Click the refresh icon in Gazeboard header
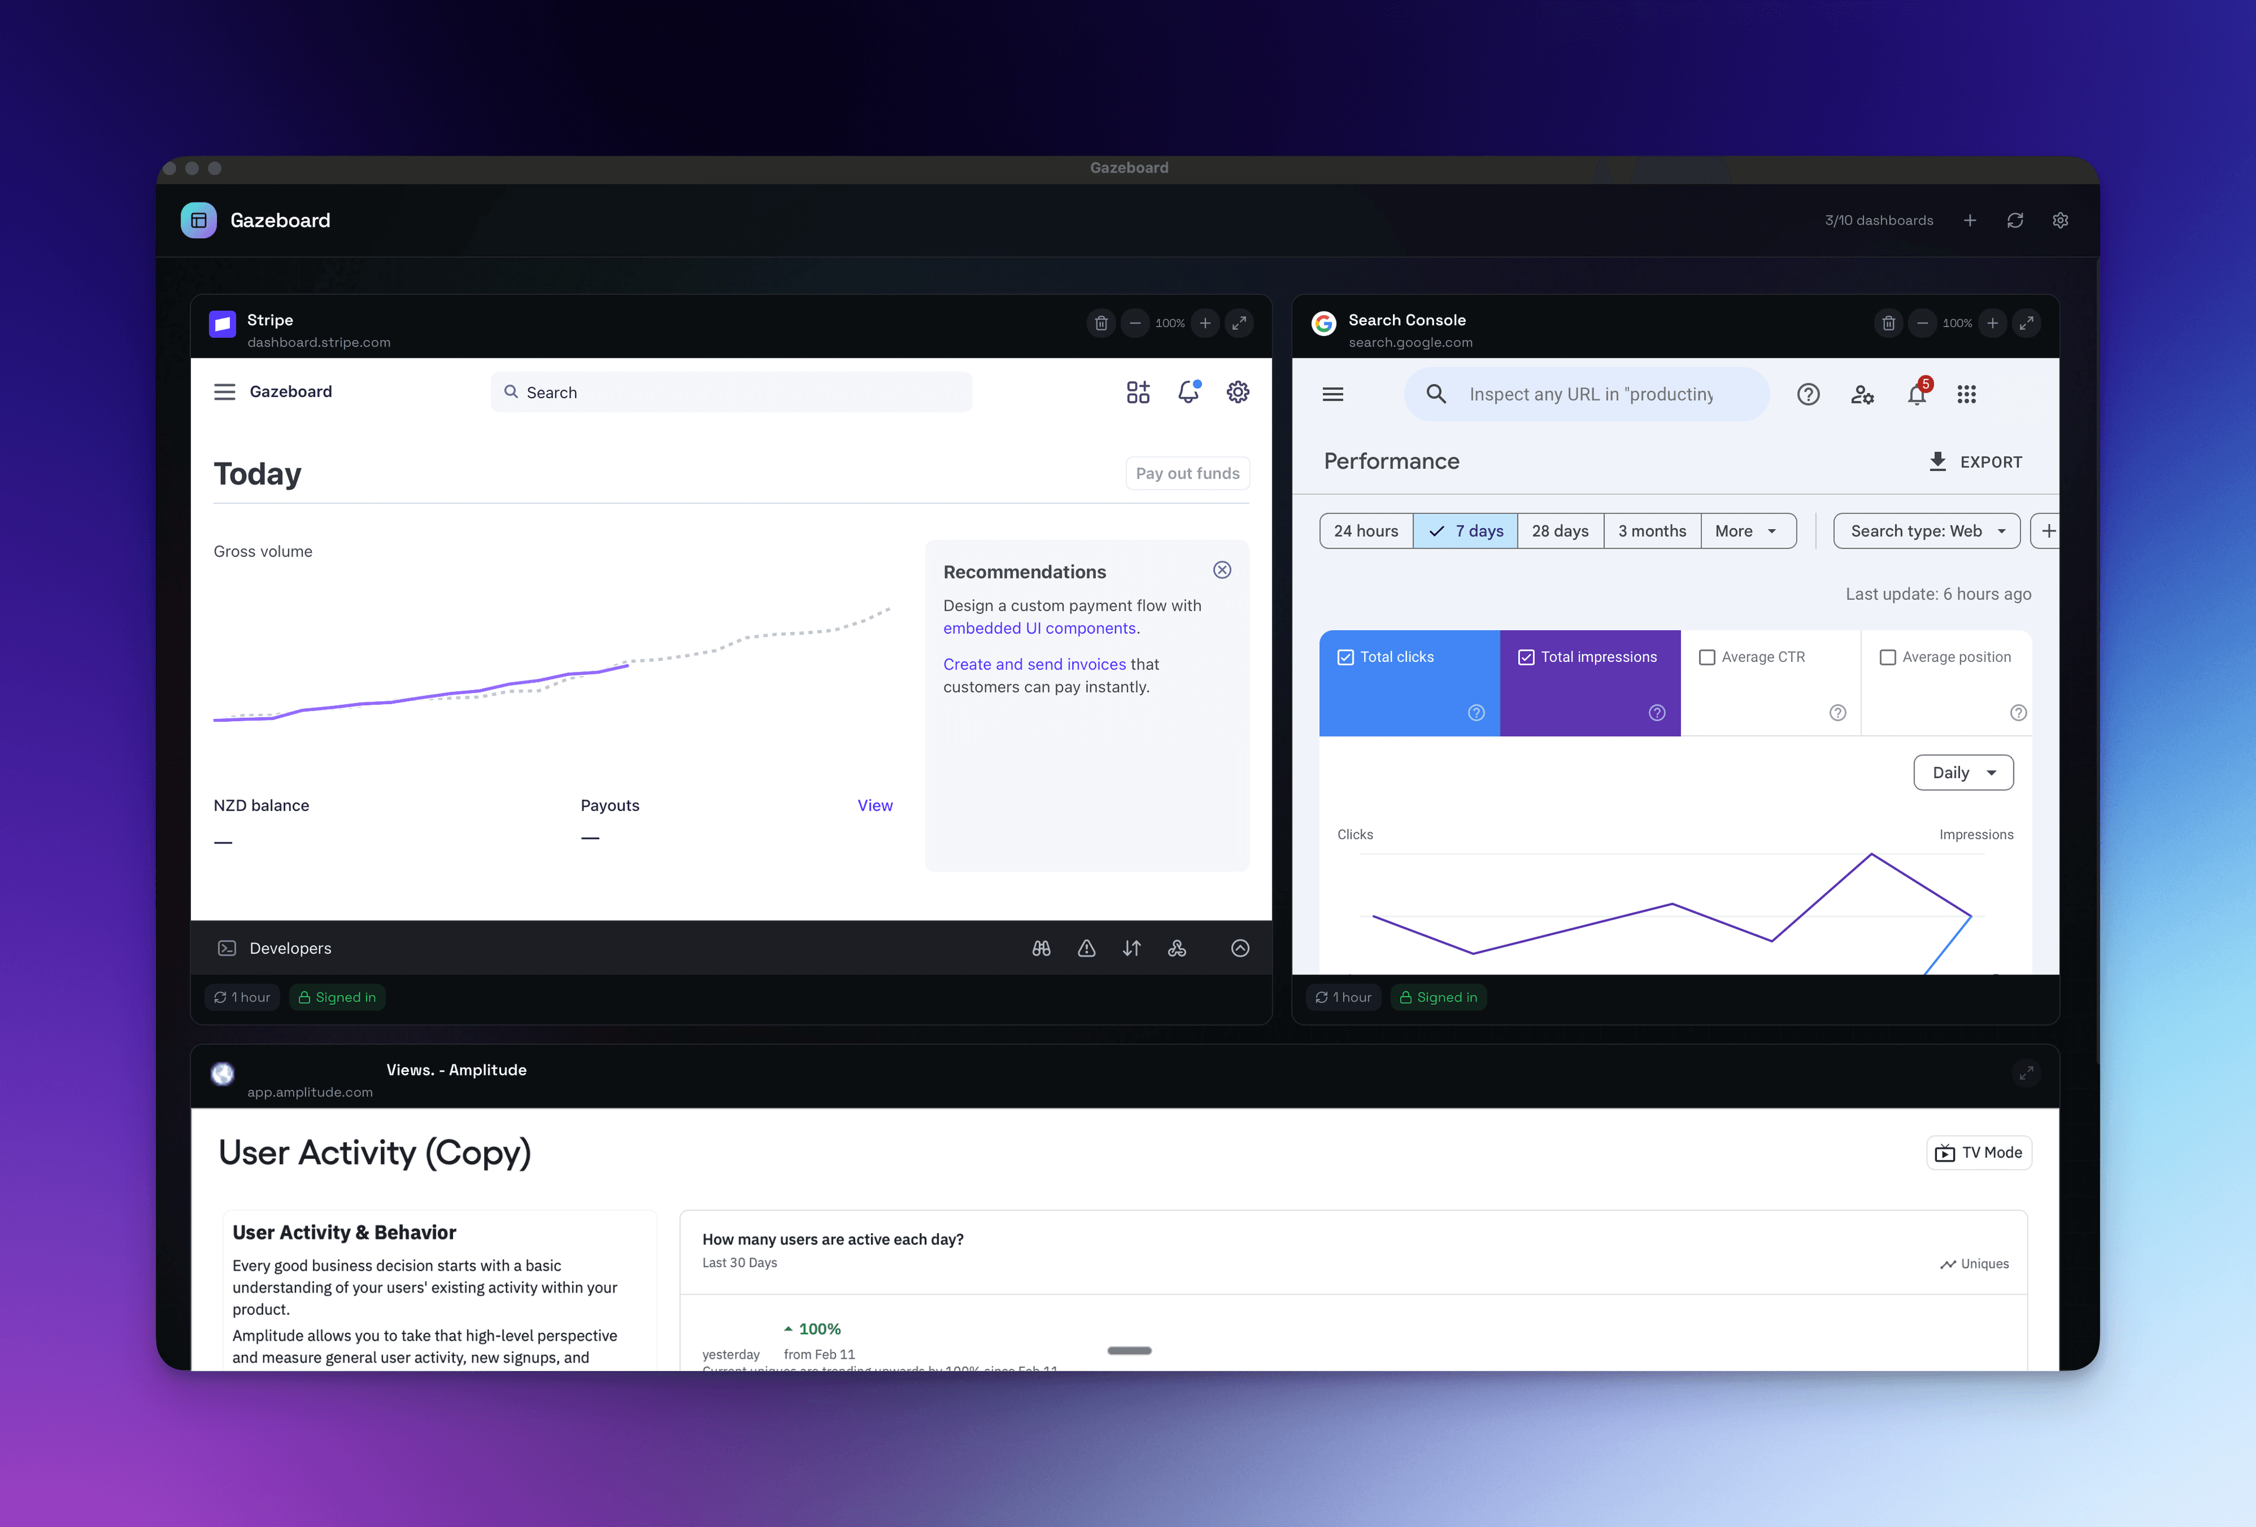The image size is (2256, 1527). pyautogui.click(x=2015, y=220)
